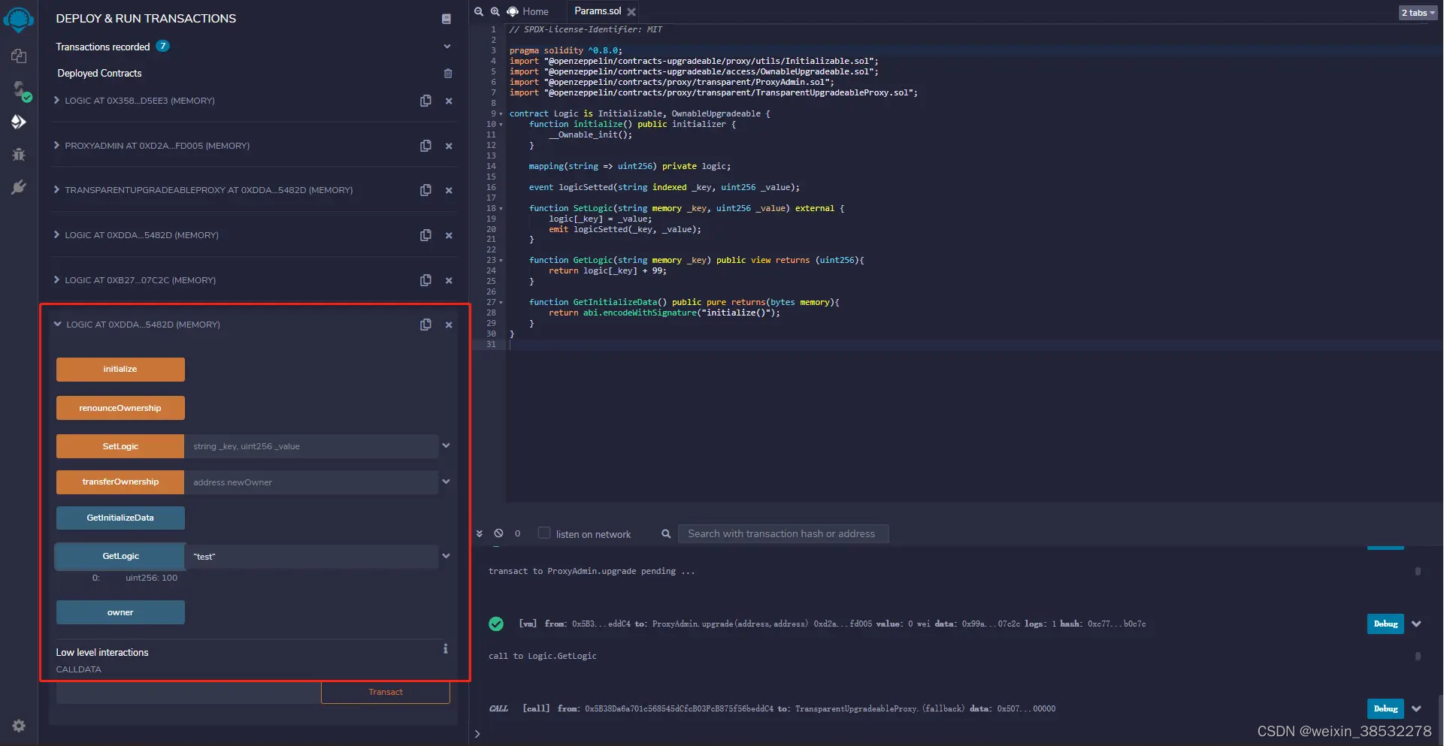The width and height of the screenshot is (1444, 746).
Task: Expand Transactions recorded section
Action: (447, 47)
